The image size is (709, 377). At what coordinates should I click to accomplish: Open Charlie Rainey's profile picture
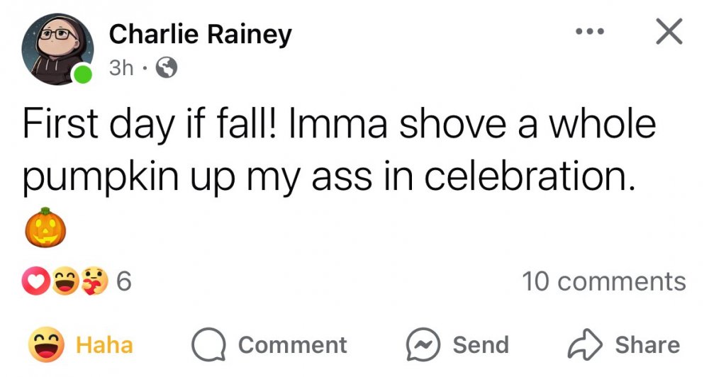pos(58,48)
